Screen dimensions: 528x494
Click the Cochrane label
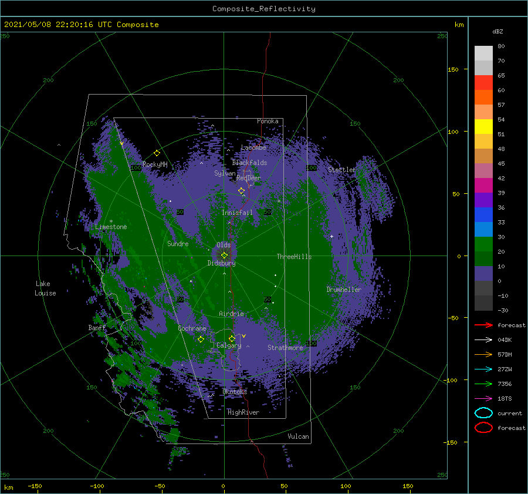pyautogui.click(x=192, y=328)
